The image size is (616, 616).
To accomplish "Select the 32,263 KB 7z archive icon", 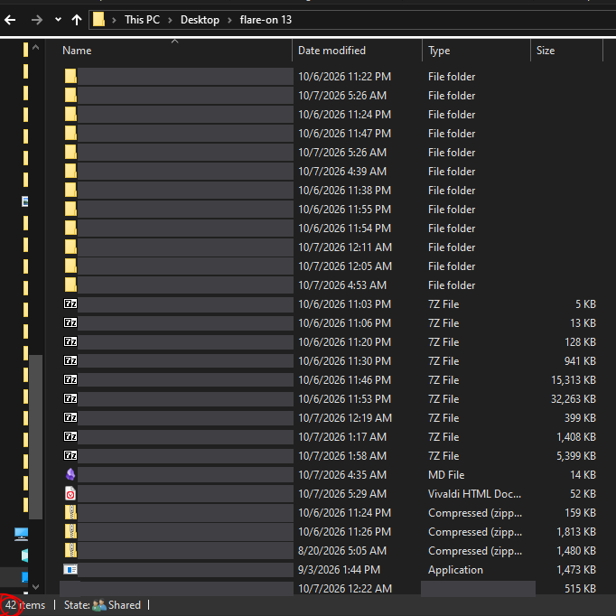I will click(x=70, y=398).
